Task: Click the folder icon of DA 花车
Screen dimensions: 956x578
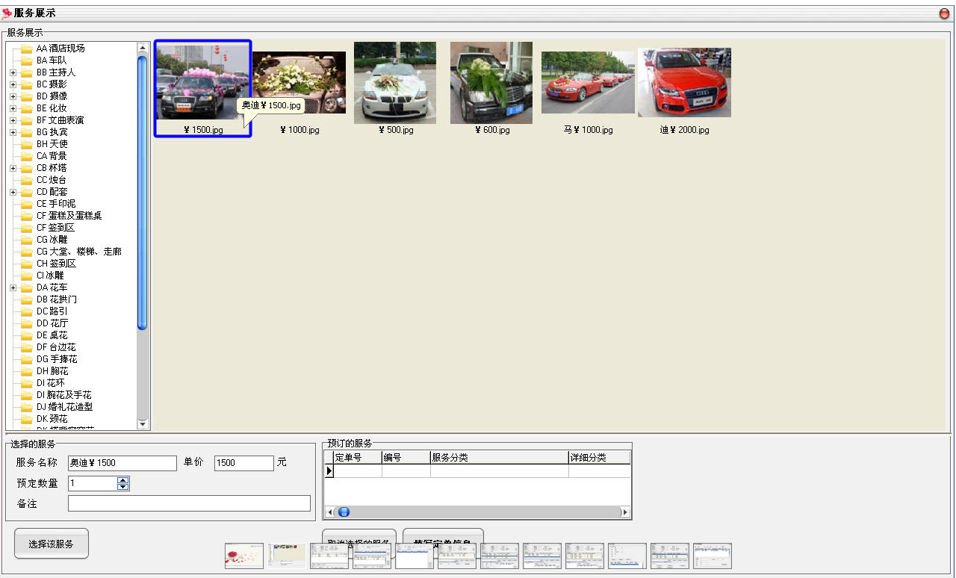Action: click(x=27, y=288)
